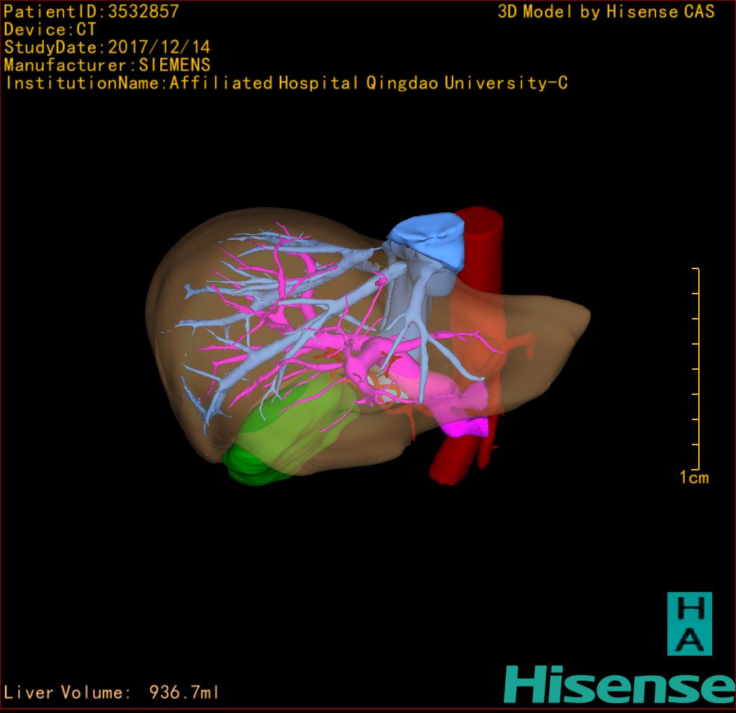The height and width of the screenshot is (713, 736).
Task: Select the bright magenta portal vein stump
Action: point(465,428)
